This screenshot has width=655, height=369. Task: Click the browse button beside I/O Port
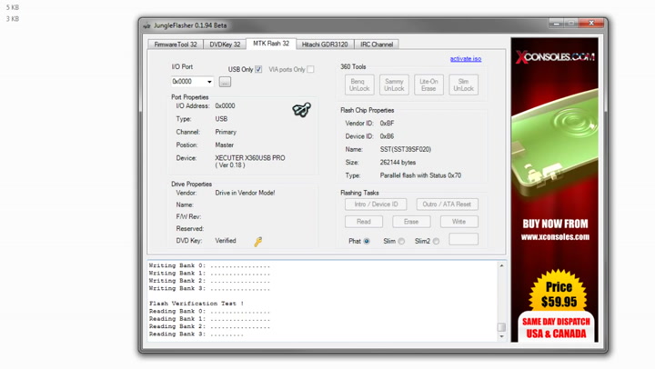tap(225, 82)
